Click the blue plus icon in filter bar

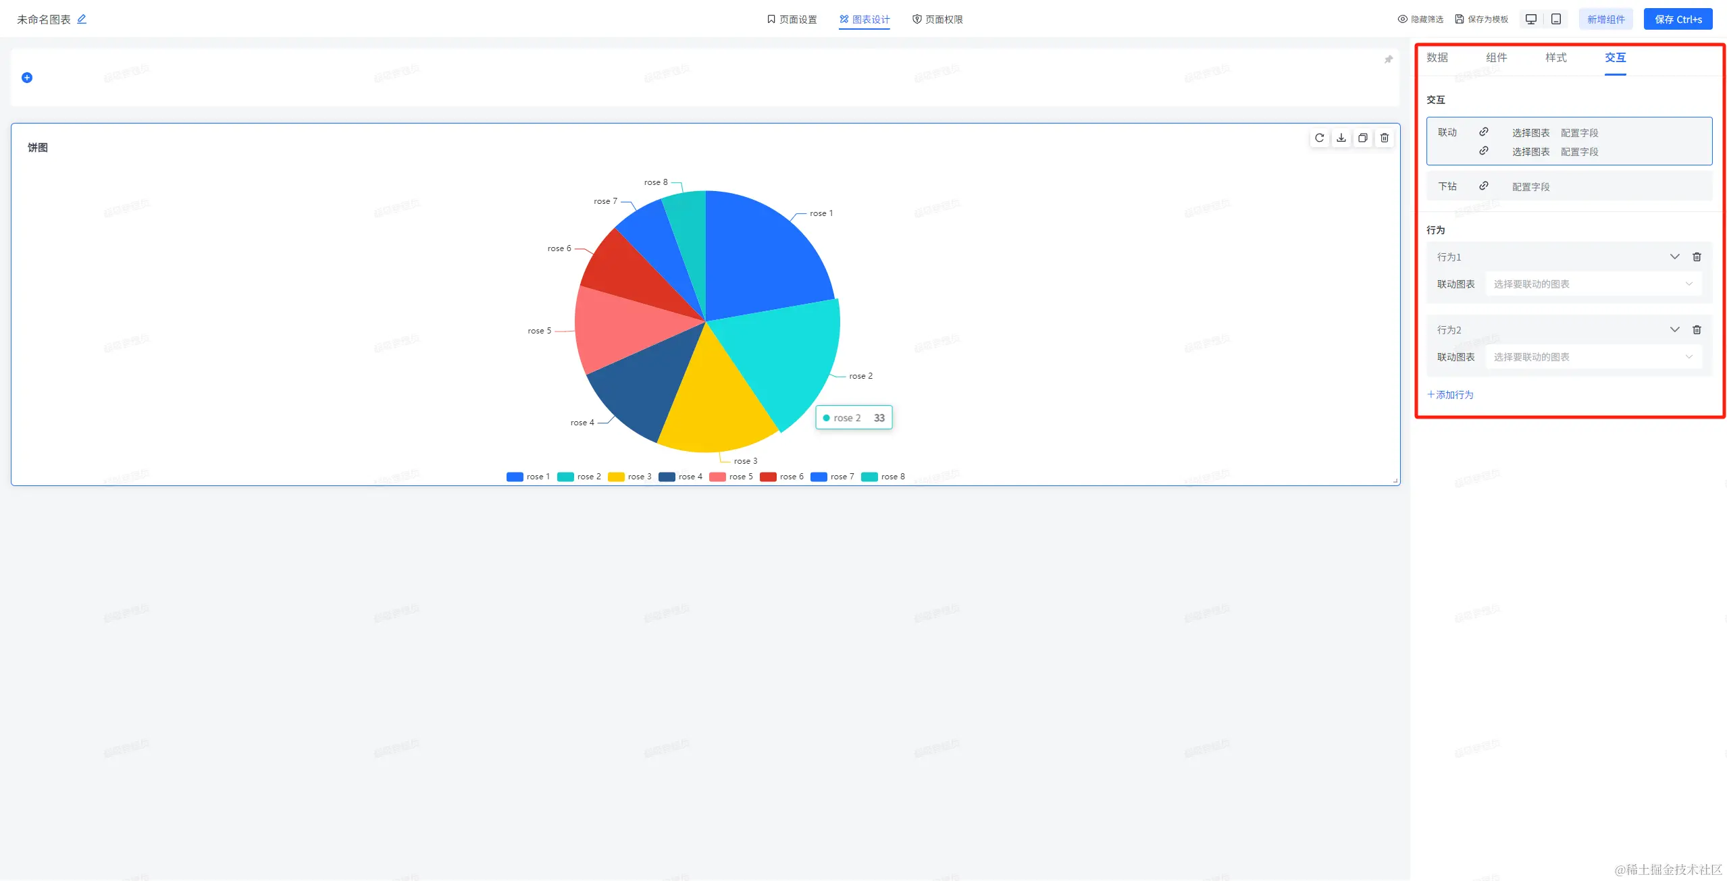27,78
